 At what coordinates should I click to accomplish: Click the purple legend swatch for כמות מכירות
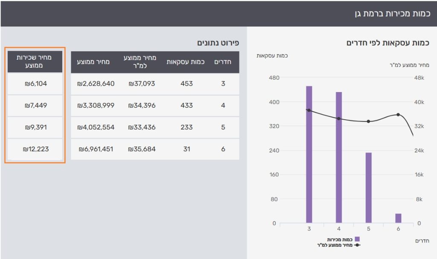pos(357,239)
